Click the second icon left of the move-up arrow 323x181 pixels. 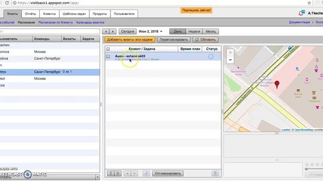tap(118, 173)
